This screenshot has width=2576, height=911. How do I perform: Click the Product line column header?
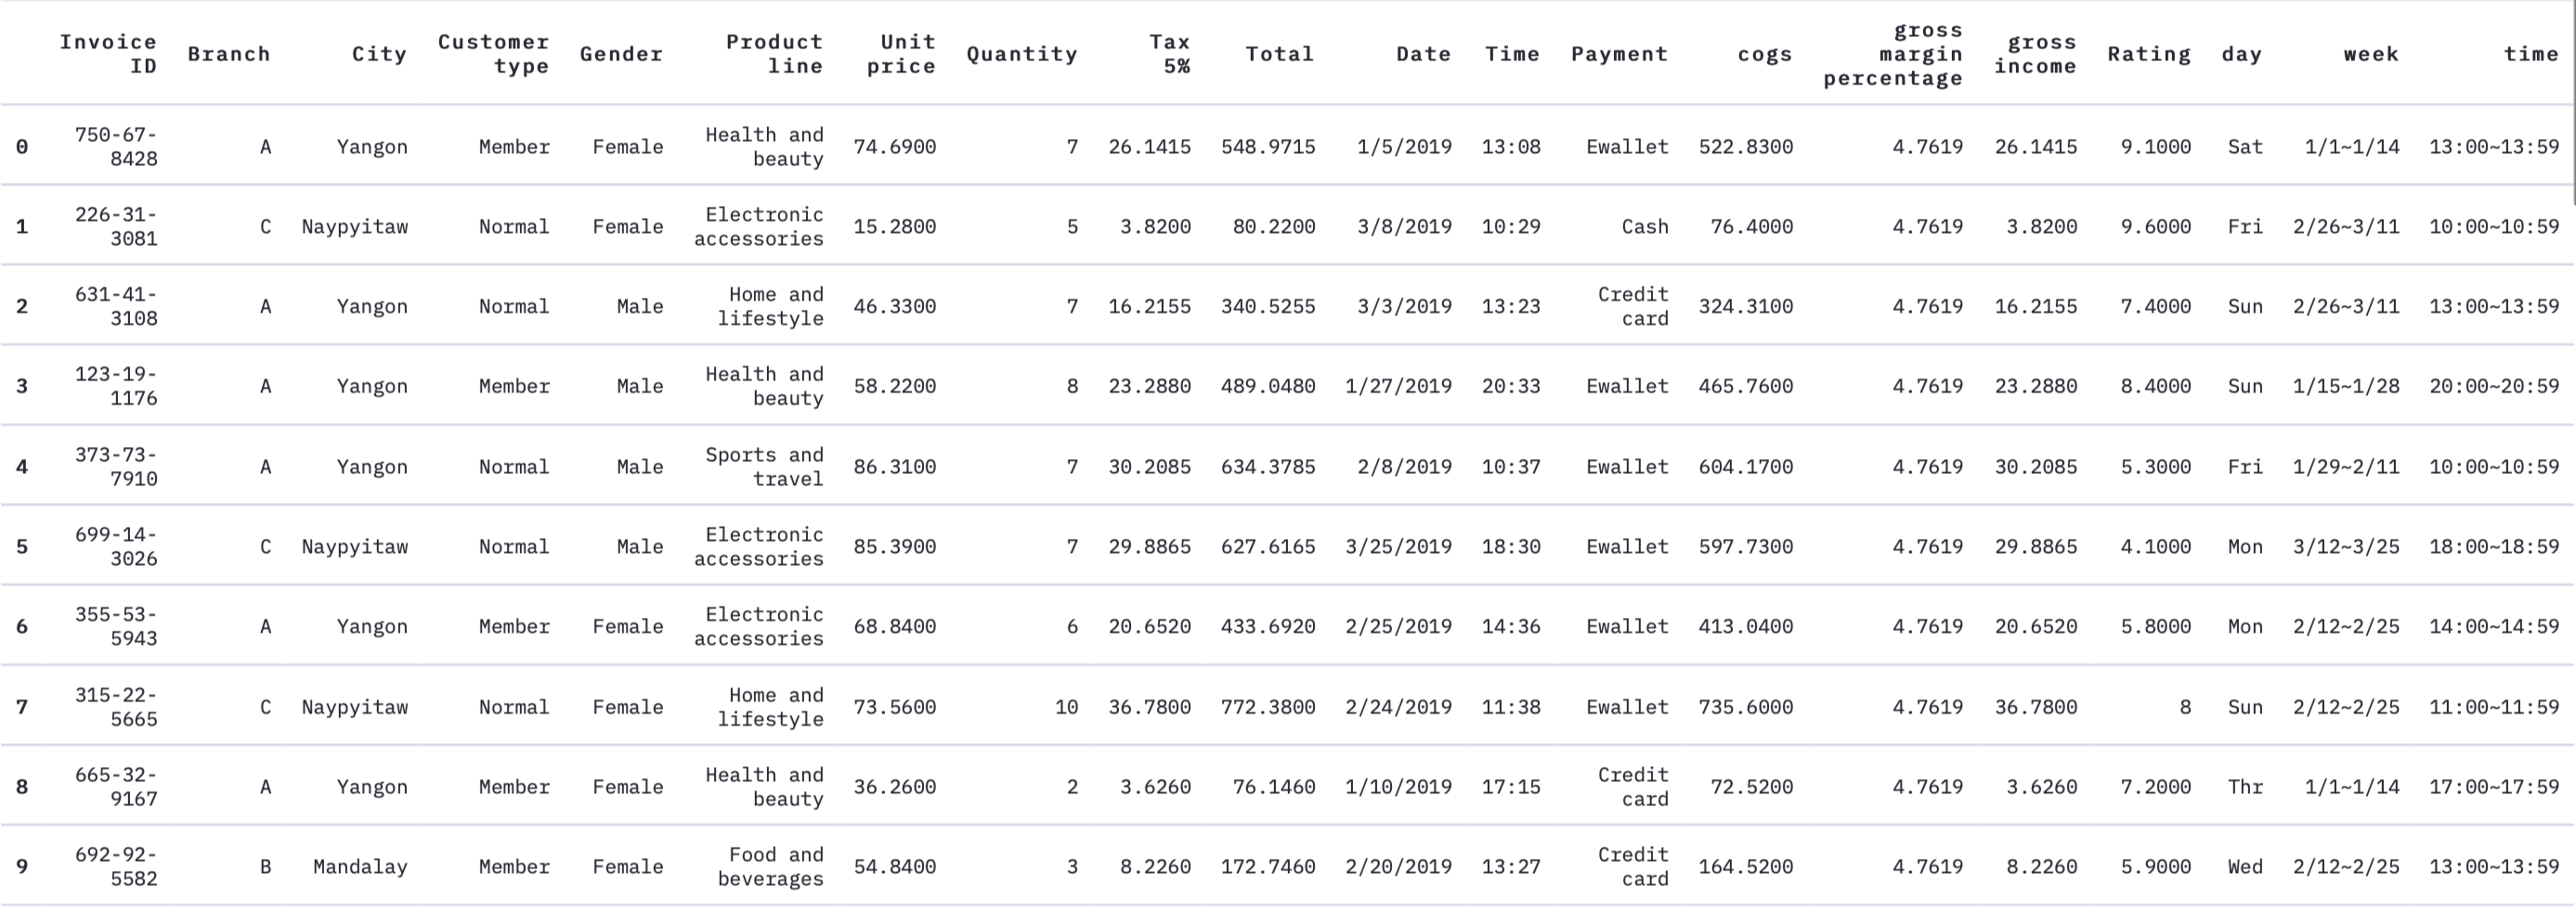coord(774,54)
